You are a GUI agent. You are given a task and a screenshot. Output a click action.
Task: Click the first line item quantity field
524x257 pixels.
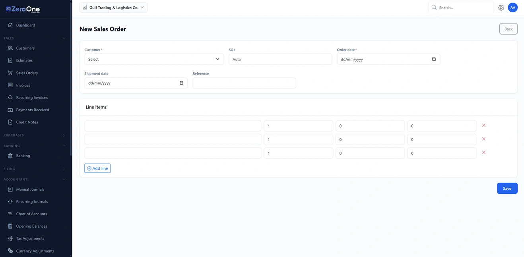click(299, 126)
